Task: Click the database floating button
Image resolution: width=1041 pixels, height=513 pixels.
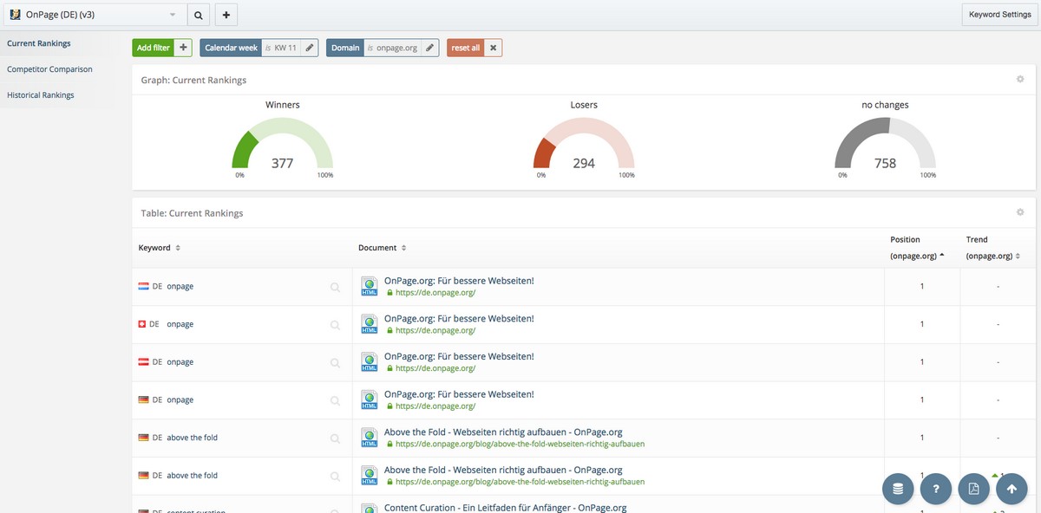Action: point(898,488)
